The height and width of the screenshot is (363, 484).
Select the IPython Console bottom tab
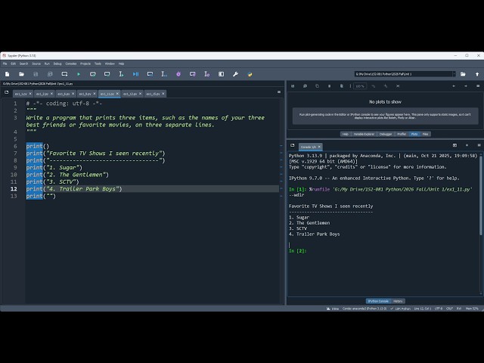[x=378, y=301]
